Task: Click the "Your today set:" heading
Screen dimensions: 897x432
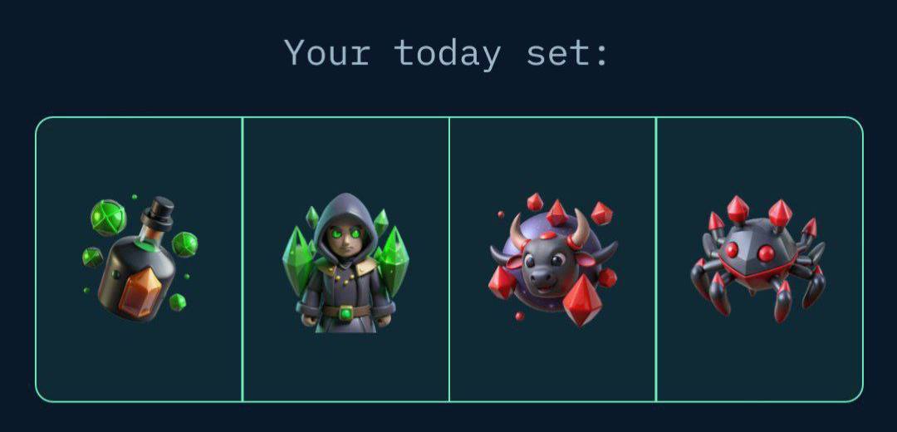Action: tap(448, 53)
